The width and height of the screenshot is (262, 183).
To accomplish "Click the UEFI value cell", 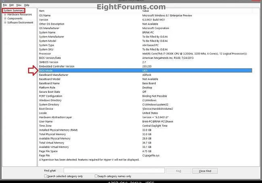I will (x=145, y=71).
